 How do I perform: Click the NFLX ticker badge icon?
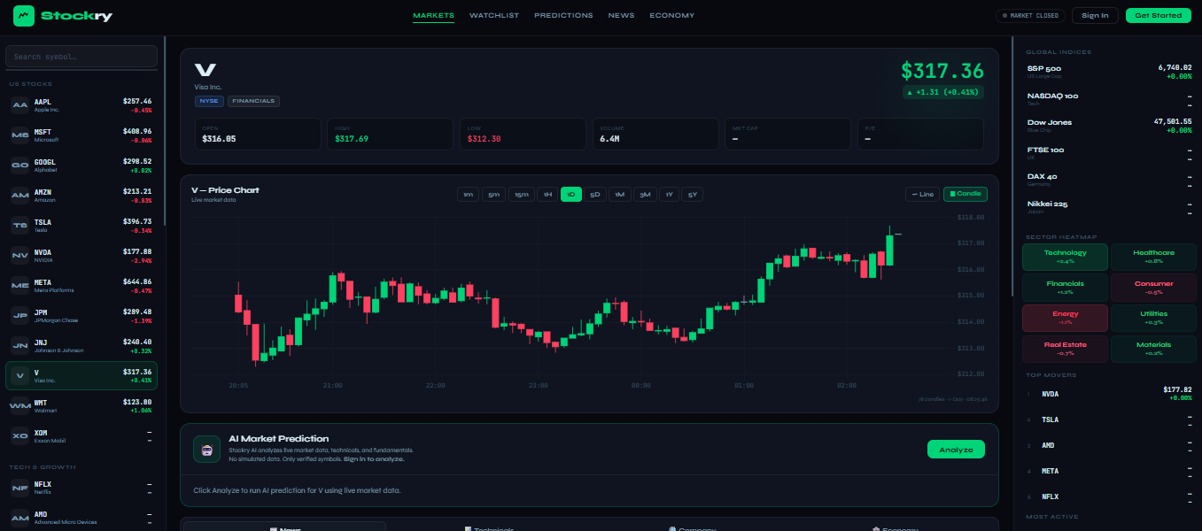pyautogui.click(x=19, y=488)
